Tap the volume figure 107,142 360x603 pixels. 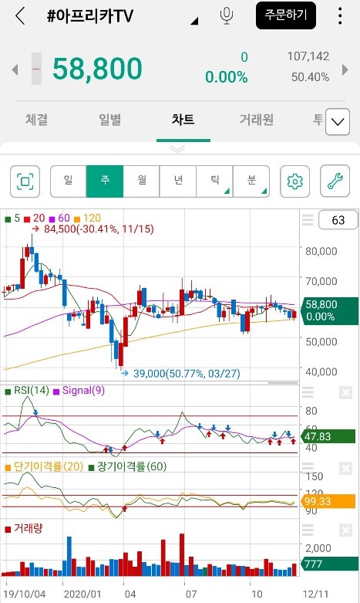[308, 56]
